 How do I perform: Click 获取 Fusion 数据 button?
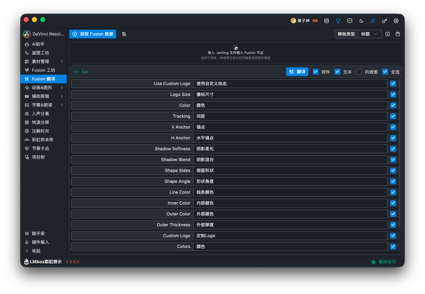[93, 34]
